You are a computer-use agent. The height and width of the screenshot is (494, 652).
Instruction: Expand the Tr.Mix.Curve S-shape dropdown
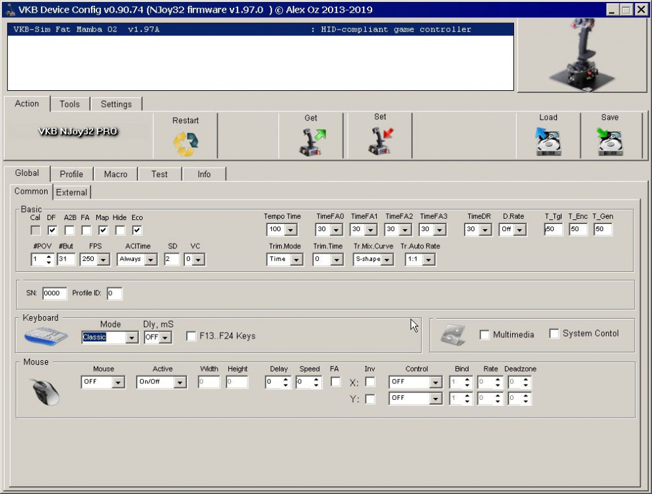tap(387, 260)
